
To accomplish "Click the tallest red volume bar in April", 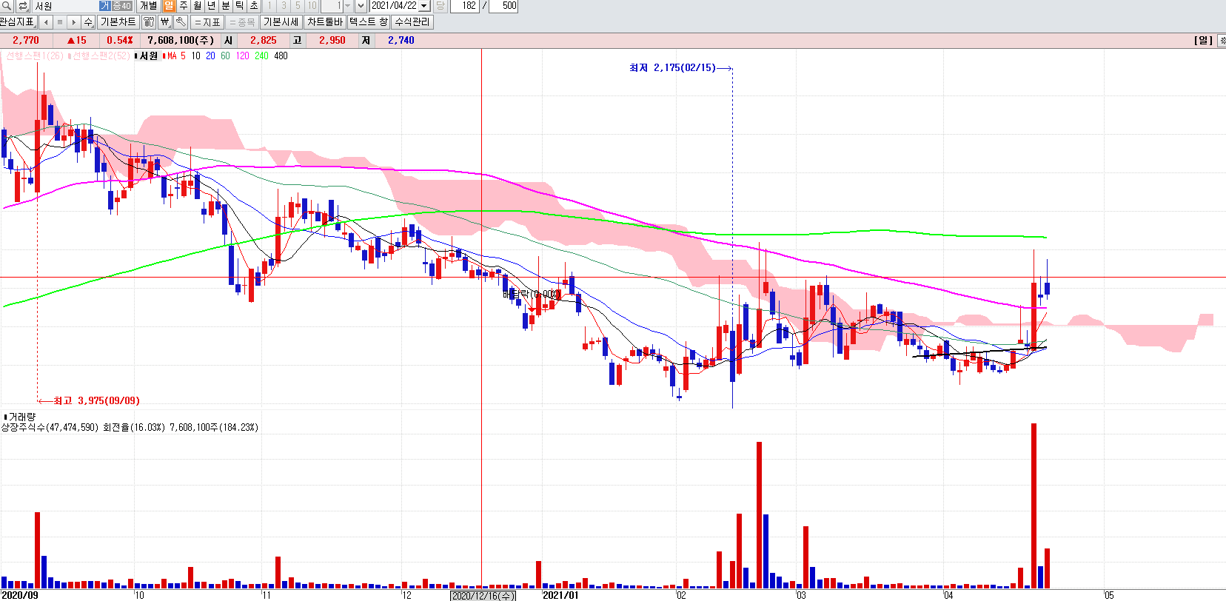I will 1034,506.
